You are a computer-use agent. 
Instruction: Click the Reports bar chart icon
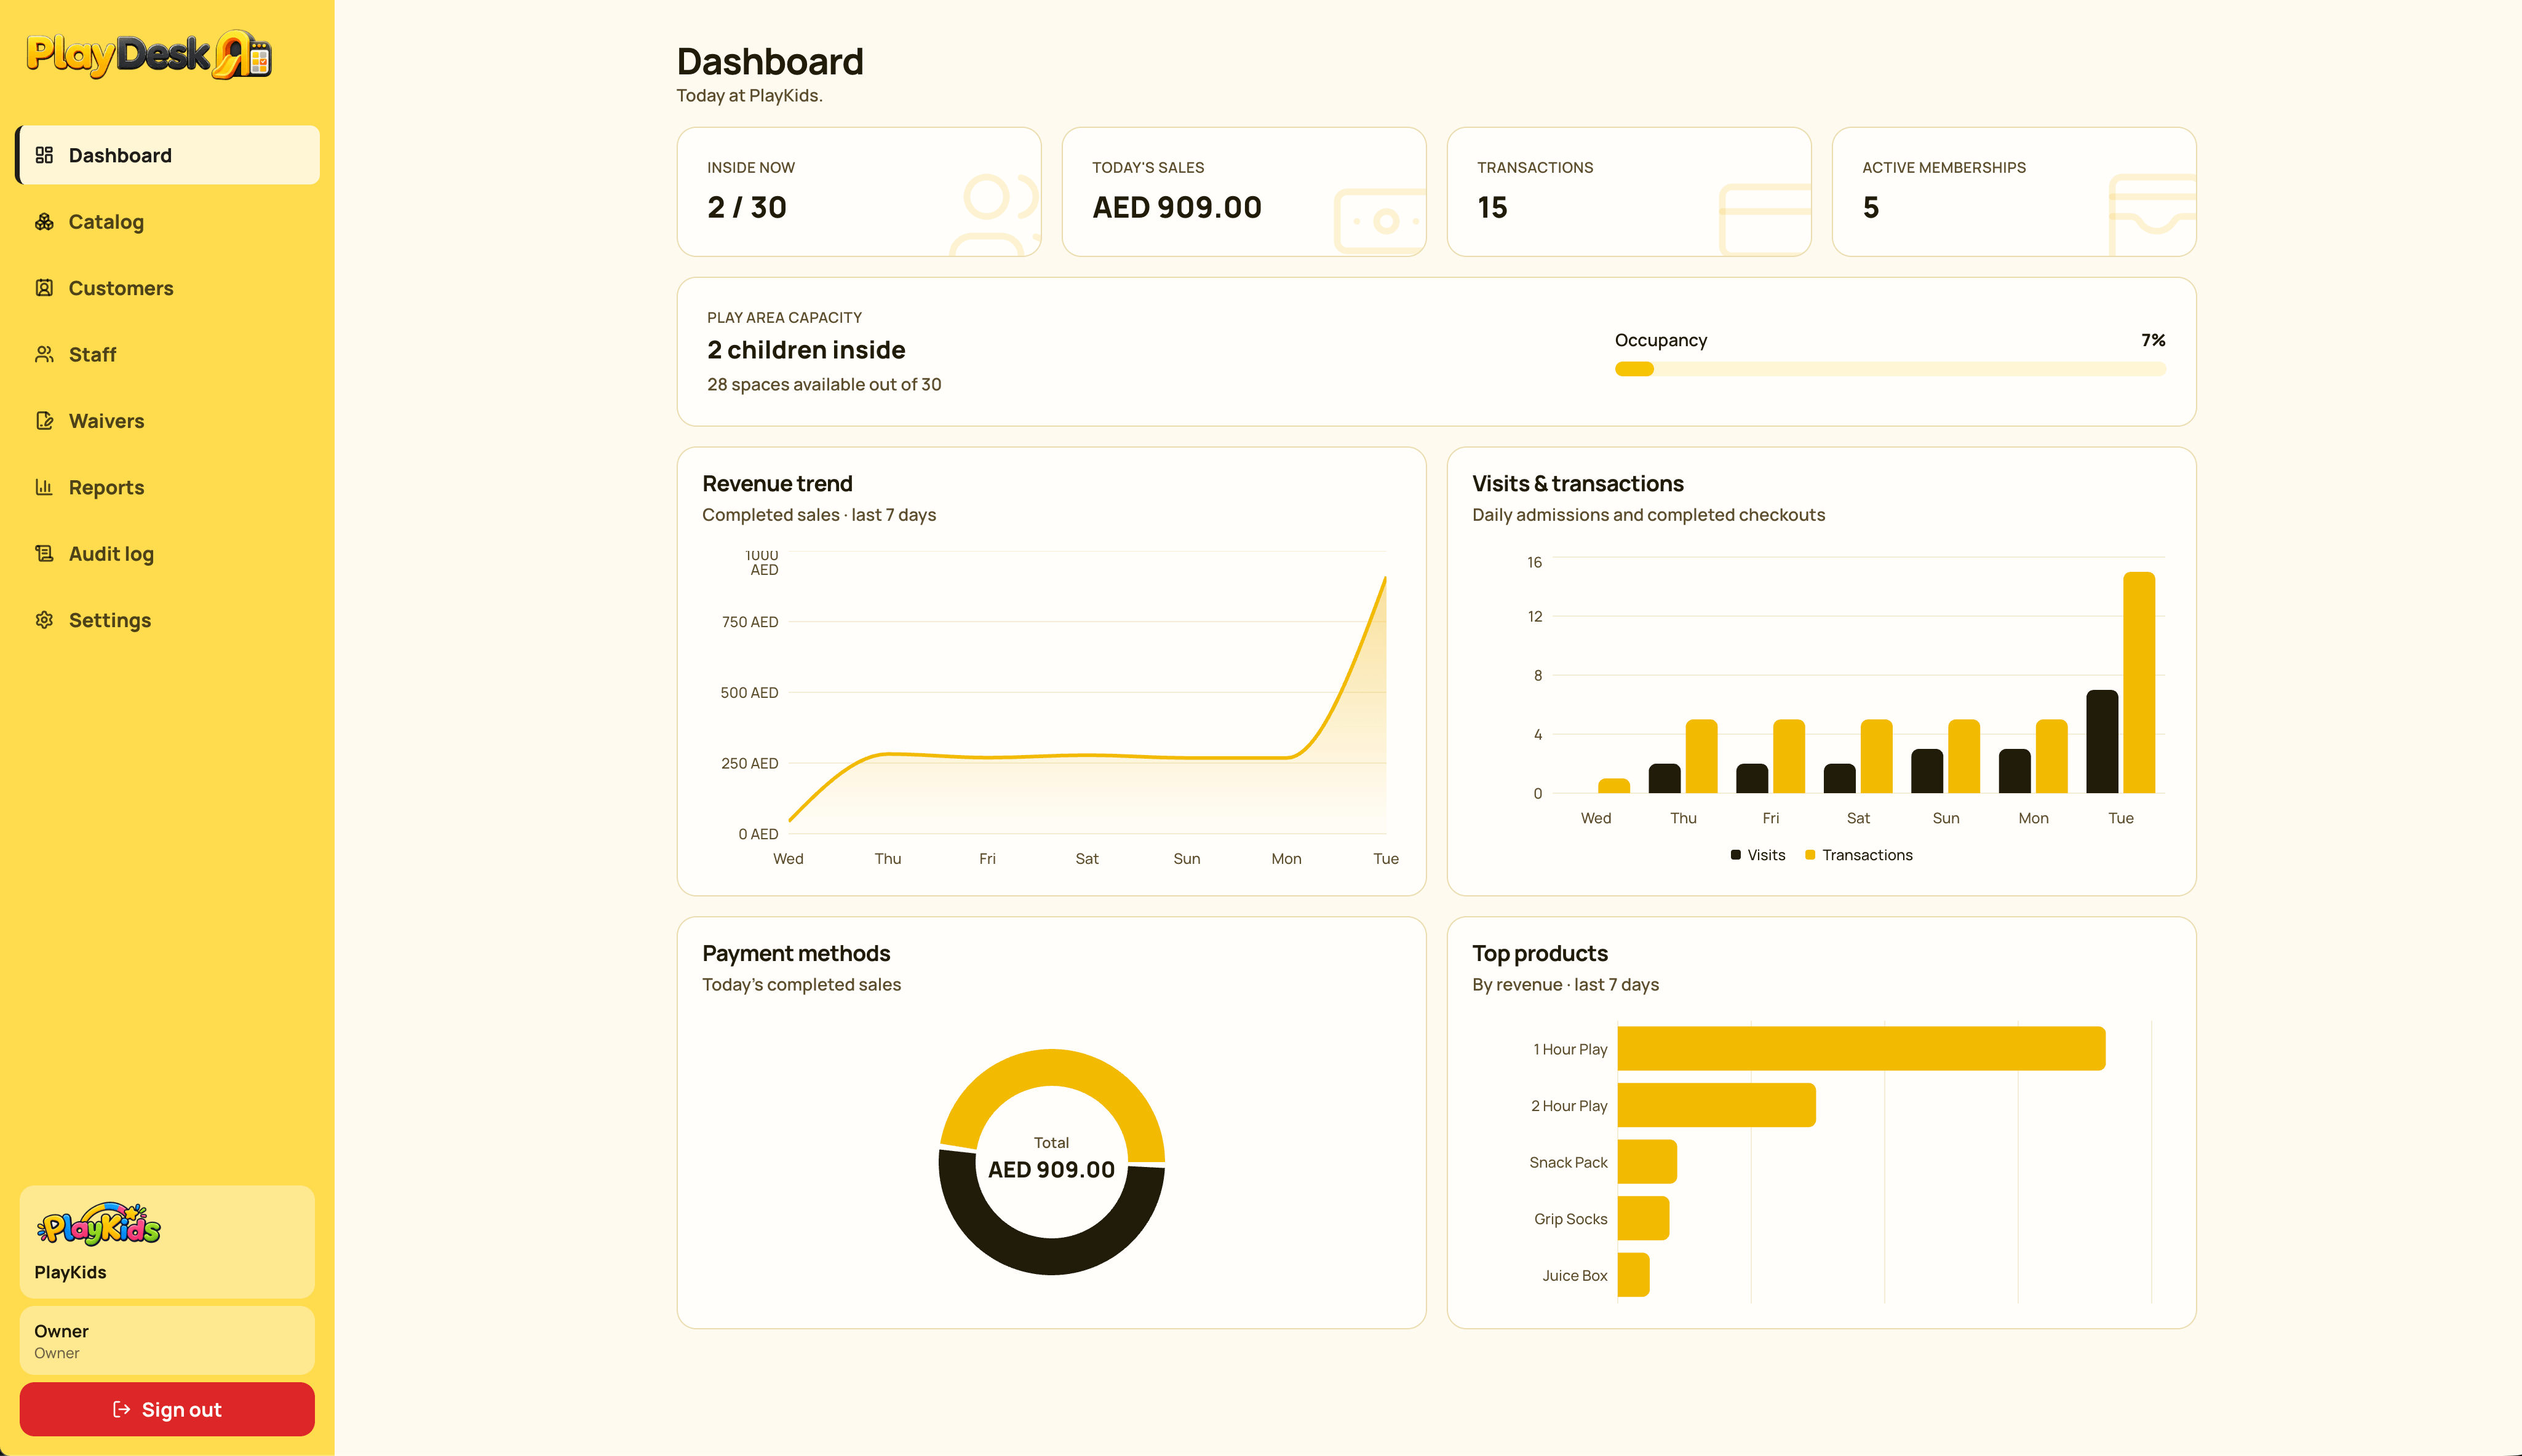pos(44,487)
